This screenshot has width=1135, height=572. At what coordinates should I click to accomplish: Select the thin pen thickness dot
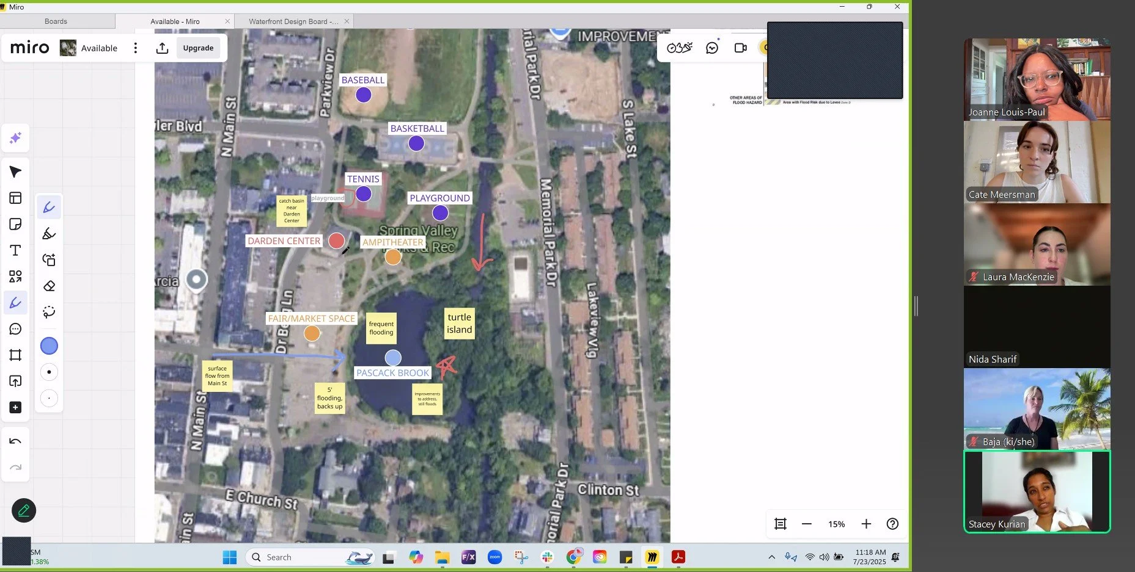pyautogui.click(x=49, y=398)
